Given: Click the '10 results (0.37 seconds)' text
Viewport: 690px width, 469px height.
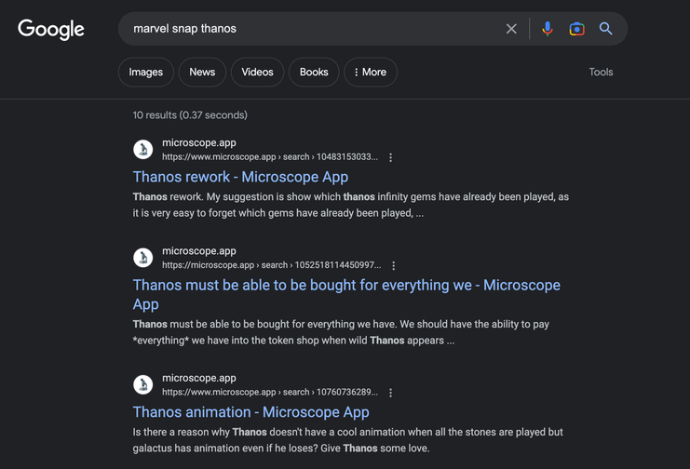Looking at the screenshot, I should pos(190,115).
